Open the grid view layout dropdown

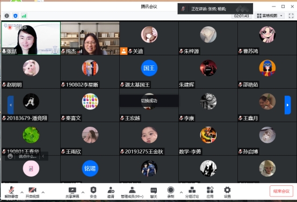[x=270, y=16]
